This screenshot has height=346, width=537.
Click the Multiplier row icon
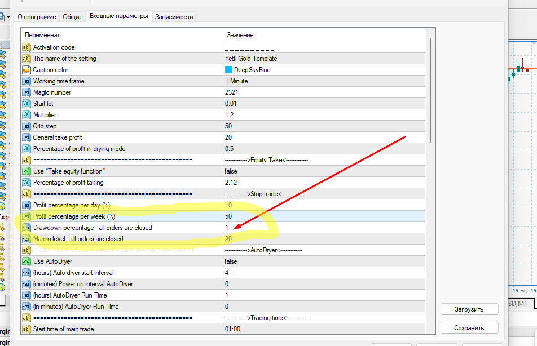point(26,115)
